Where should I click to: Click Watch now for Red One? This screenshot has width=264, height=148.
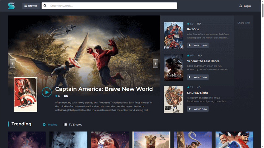pyautogui.click(x=198, y=45)
